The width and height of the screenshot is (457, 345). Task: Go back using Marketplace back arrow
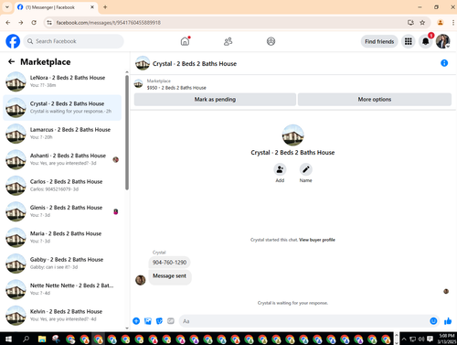point(11,62)
